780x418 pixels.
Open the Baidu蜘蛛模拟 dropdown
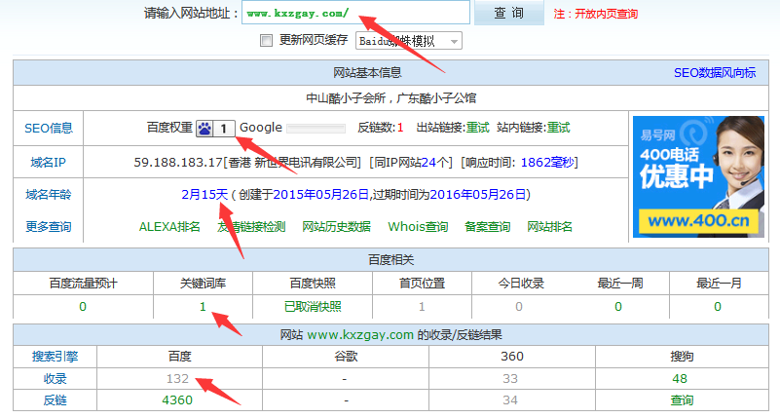[x=408, y=41]
